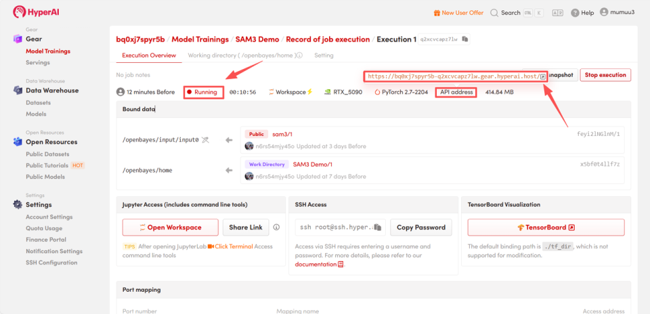Click the unbind icon next to input0

click(x=205, y=140)
